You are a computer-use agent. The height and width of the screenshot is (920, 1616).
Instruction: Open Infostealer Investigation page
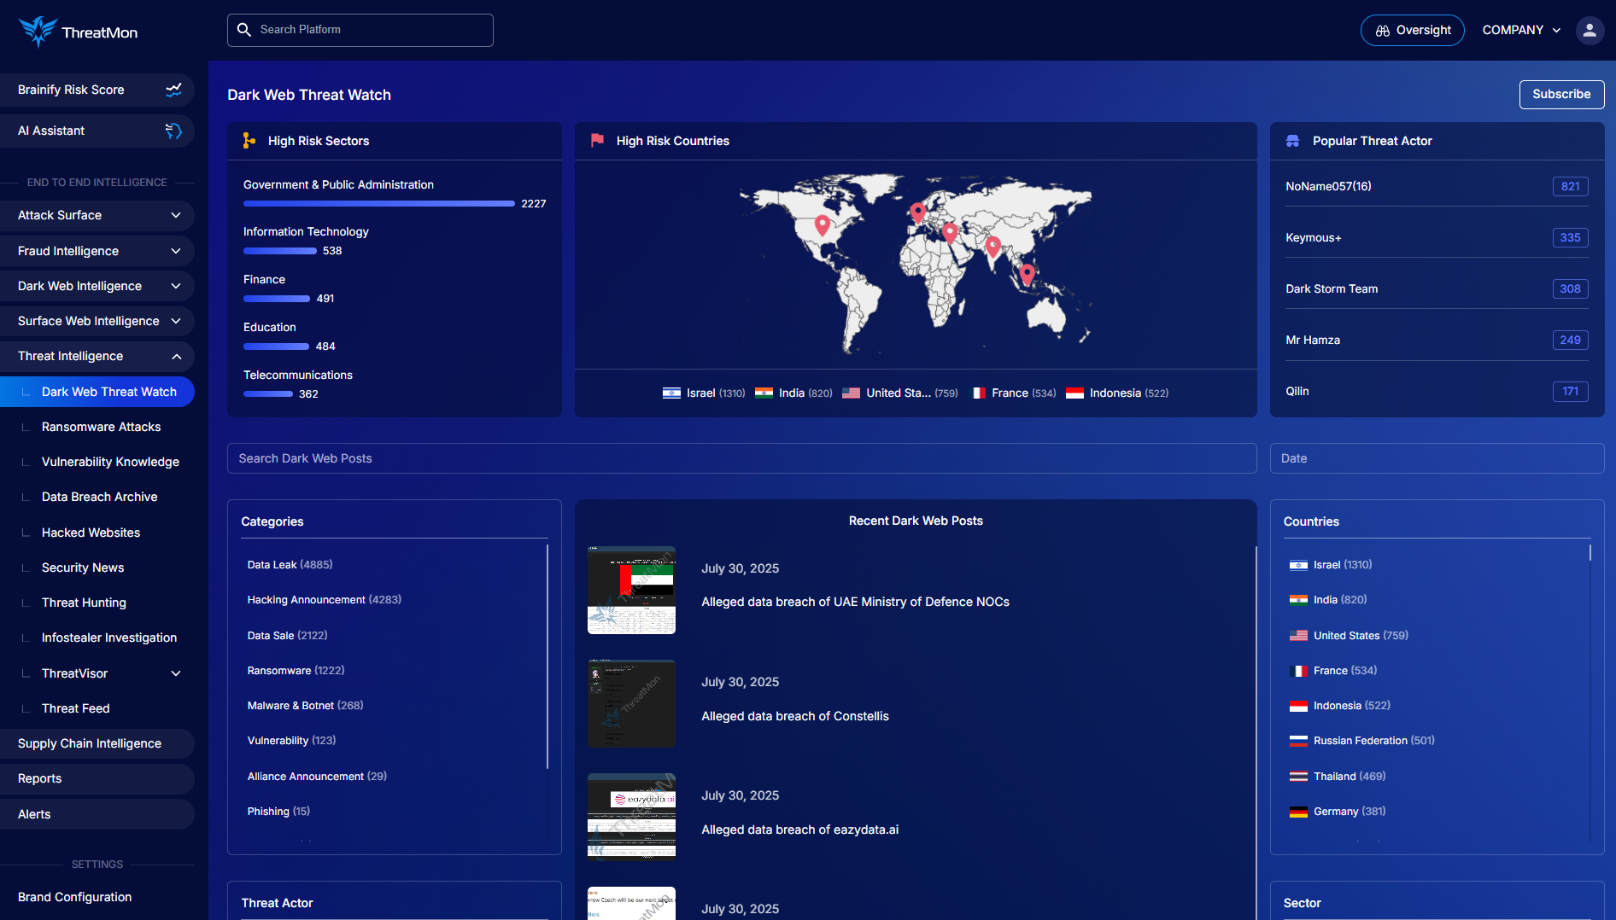pyautogui.click(x=109, y=638)
